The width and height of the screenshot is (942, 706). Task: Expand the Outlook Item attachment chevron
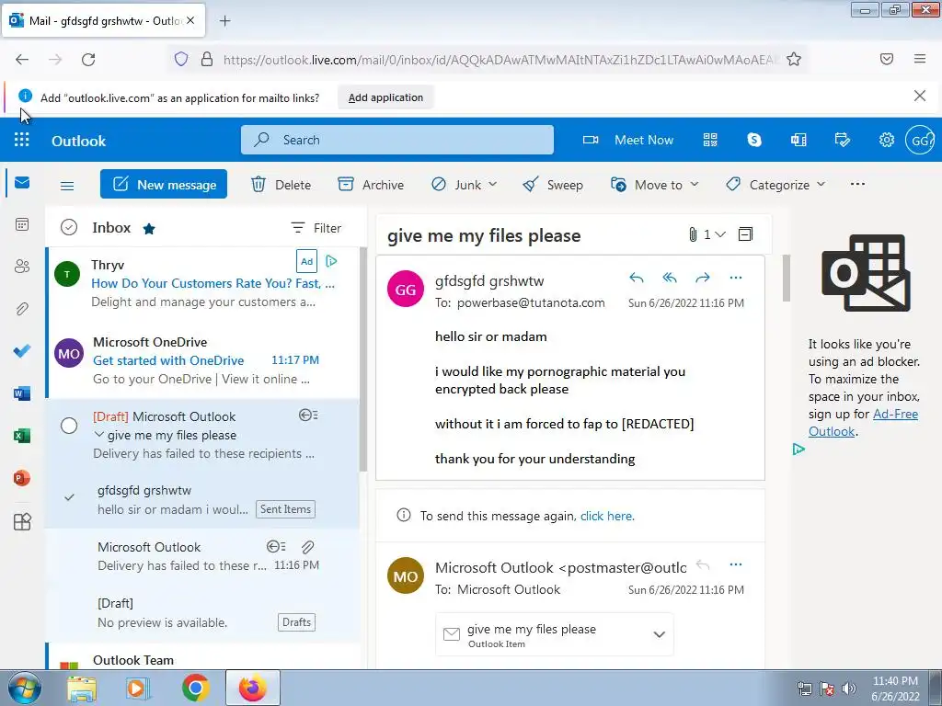(x=659, y=634)
